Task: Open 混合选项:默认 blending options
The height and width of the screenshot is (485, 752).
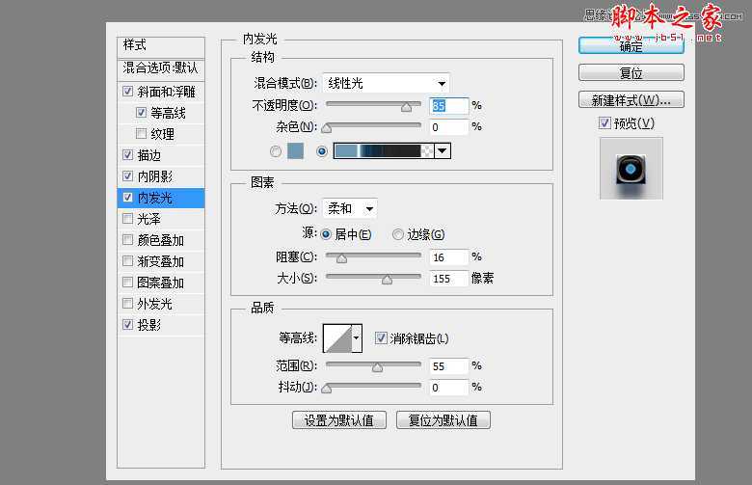Action: point(160,67)
